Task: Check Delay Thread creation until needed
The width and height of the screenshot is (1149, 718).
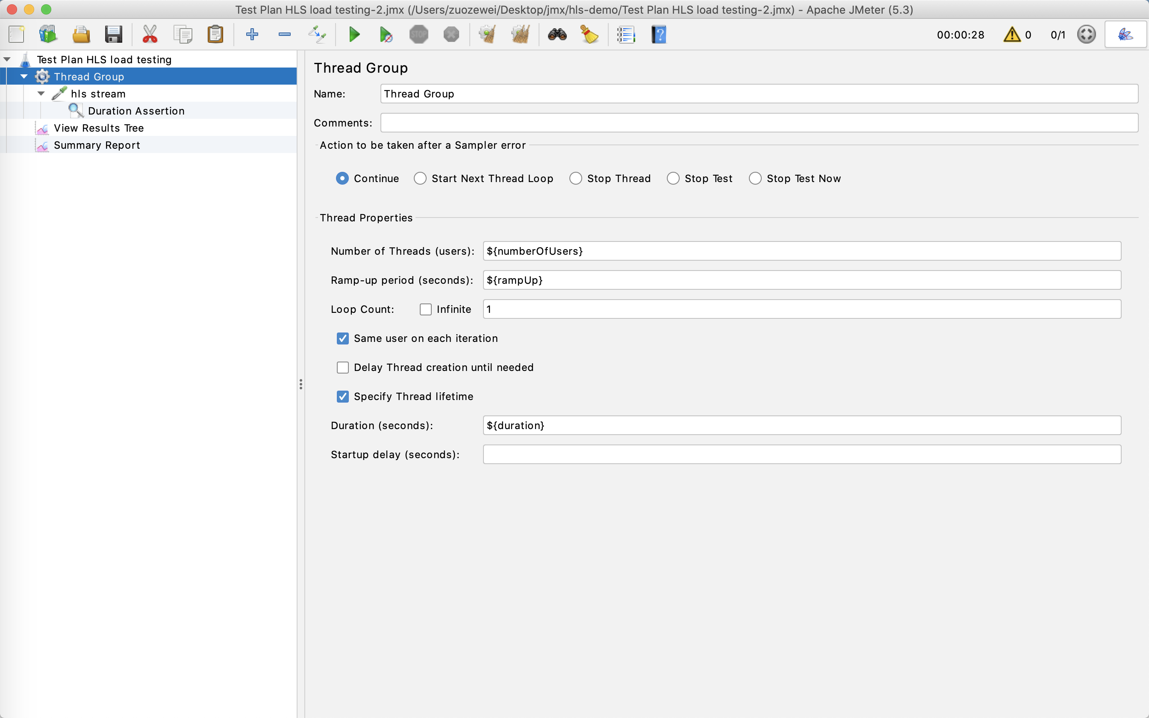Action: pos(342,368)
